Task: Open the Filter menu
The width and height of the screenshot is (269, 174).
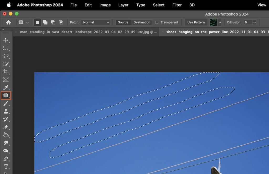Action: pos(177,5)
